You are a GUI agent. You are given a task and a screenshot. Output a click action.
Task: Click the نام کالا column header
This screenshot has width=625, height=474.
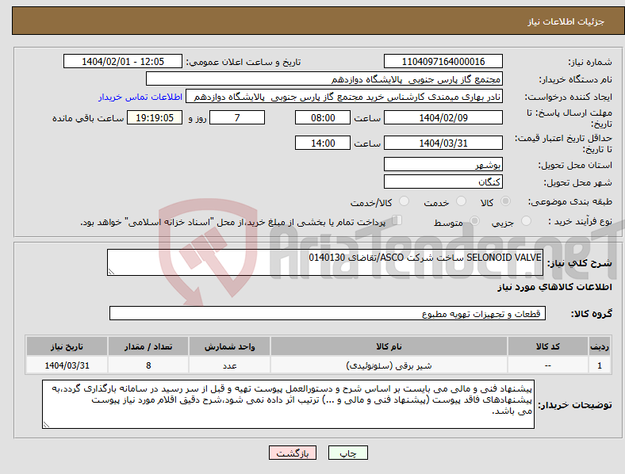click(x=389, y=346)
